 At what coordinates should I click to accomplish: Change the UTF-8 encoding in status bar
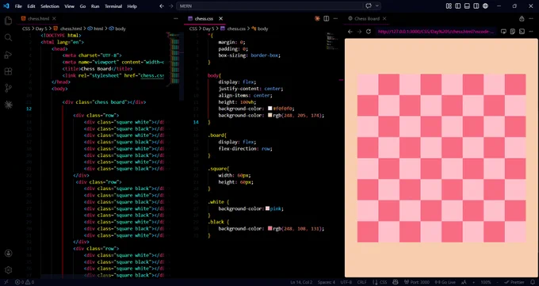pos(346,282)
